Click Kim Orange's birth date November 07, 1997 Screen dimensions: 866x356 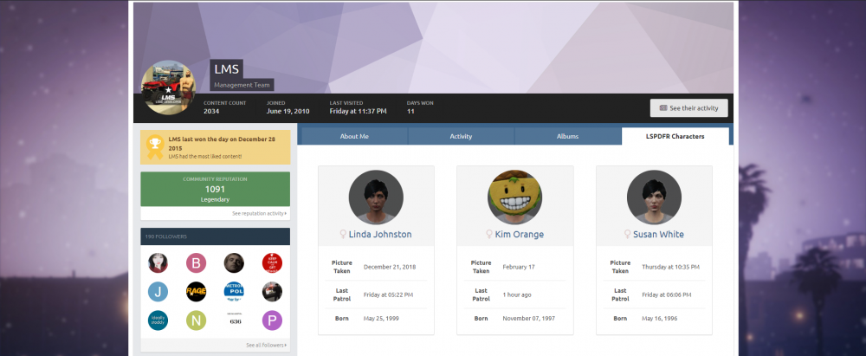528,319
